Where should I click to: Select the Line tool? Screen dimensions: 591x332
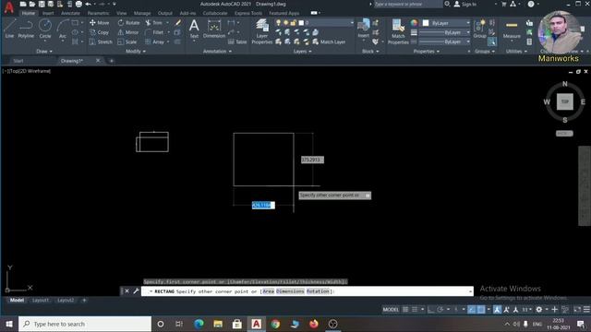click(x=9, y=29)
